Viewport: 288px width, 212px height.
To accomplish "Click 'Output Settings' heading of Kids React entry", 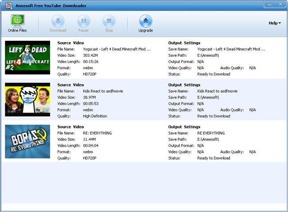I will [184, 85].
